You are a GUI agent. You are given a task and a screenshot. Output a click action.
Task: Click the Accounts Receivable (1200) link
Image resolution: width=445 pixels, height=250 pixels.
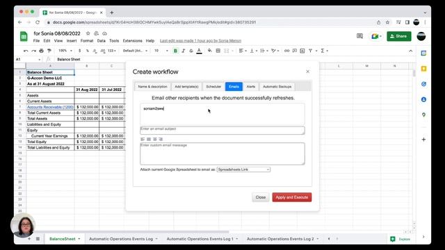[50, 107]
